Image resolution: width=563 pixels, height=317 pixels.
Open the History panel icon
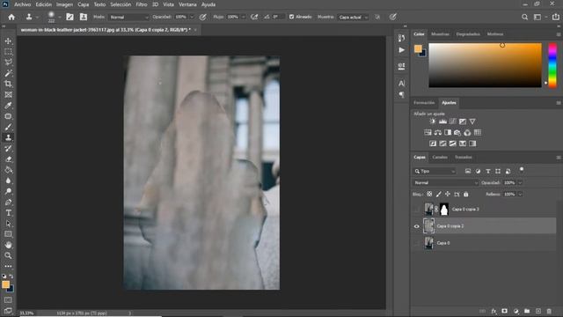(x=401, y=38)
